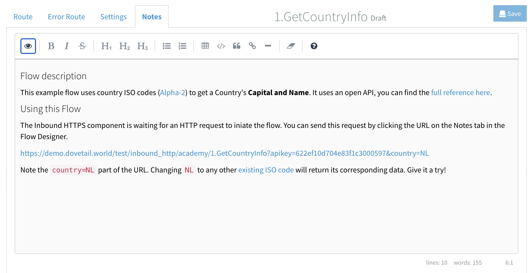Insert a table
Viewport: 532px width, 273px height.
click(205, 46)
